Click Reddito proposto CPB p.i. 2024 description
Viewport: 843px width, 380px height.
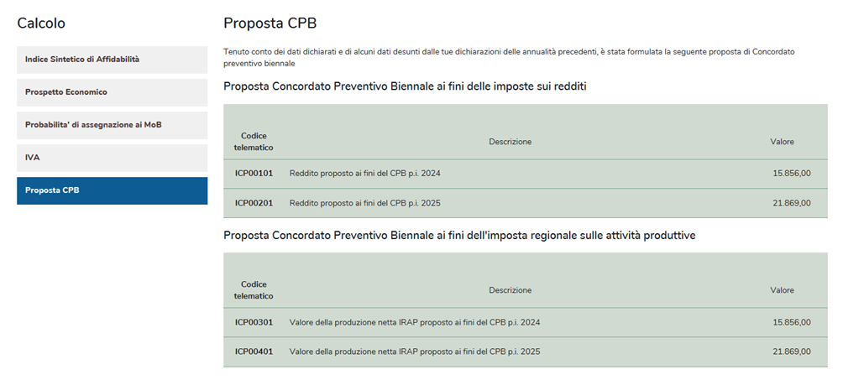pyautogui.click(x=364, y=174)
